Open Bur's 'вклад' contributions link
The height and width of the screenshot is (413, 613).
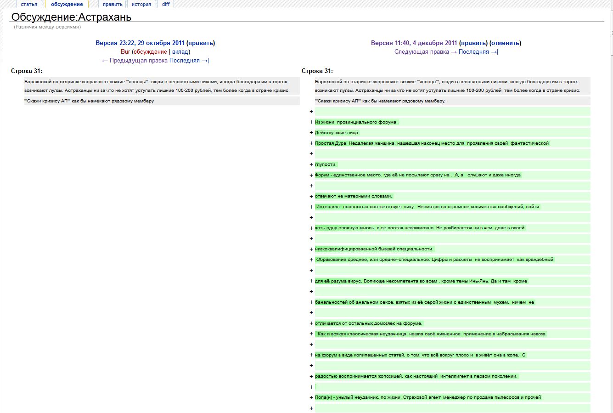tap(181, 52)
